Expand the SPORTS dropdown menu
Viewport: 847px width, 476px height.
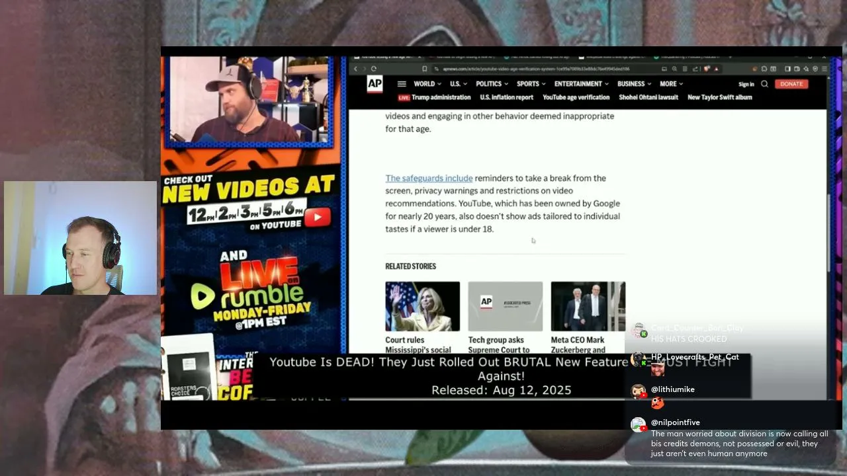pyautogui.click(x=531, y=84)
